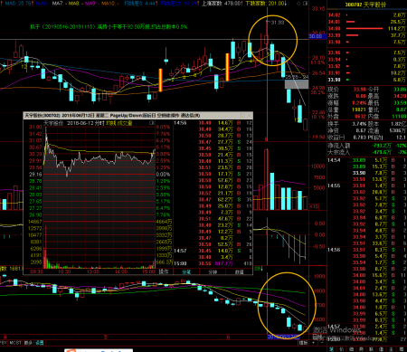Viewport: 407px width, 352px height.
Task: Select the 联 tab in bottom-right panel
Action: [372, 349]
